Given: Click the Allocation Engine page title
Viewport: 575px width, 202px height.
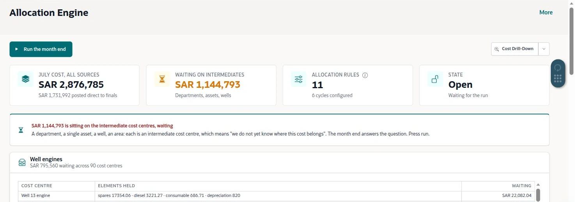Looking at the screenshot, I should (49, 13).
